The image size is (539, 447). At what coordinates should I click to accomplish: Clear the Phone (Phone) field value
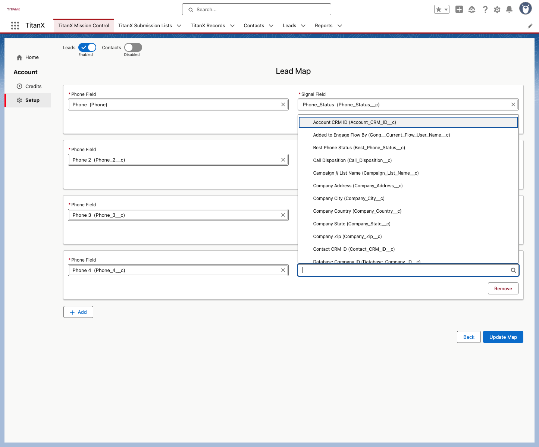coord(283,104)
